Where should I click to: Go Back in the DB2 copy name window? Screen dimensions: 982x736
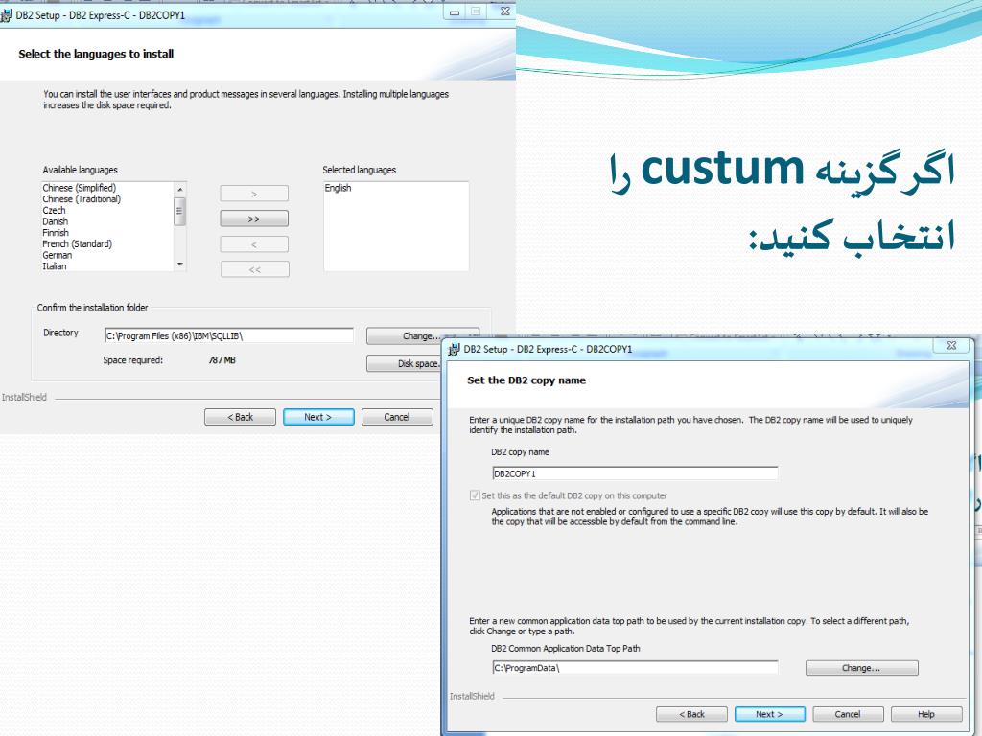[691, 714]
